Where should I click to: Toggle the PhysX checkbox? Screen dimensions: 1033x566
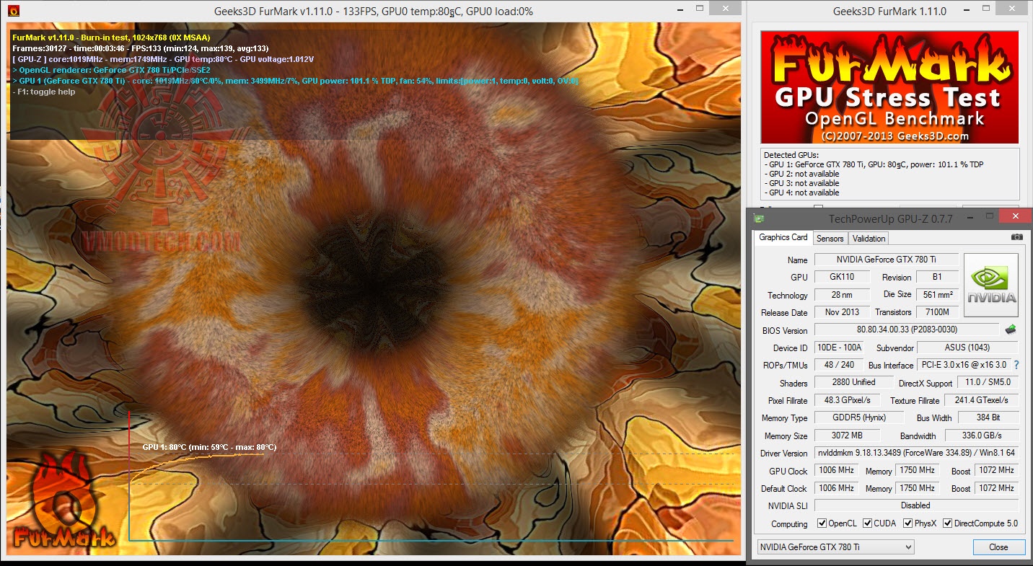tap(908, 523)
